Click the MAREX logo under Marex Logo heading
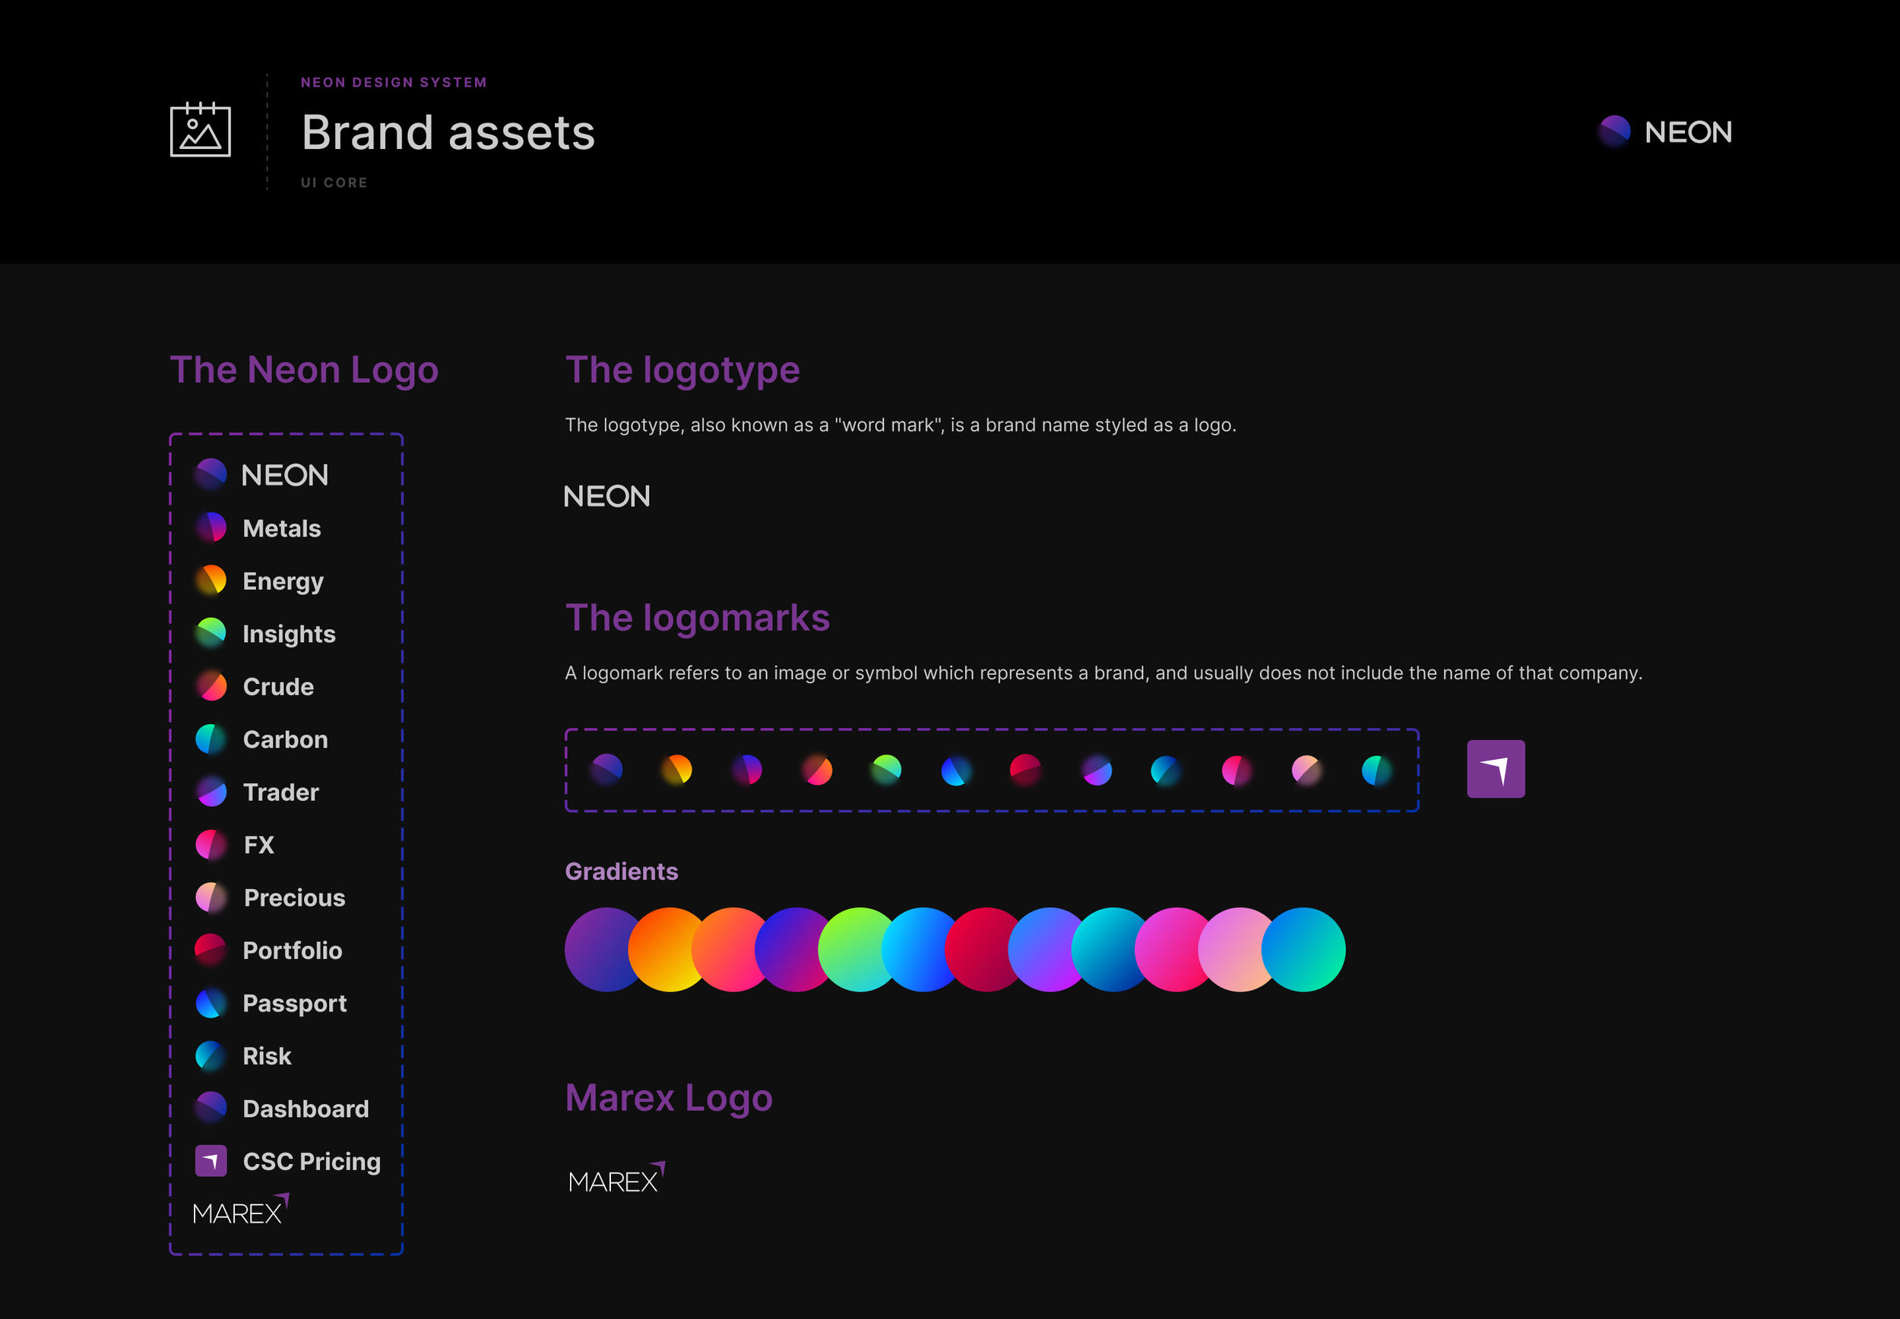 (x=616, y=1177)
